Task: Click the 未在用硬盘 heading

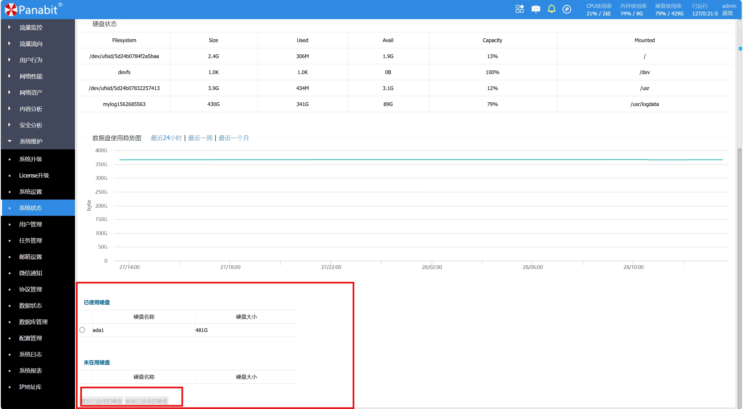Action: click(x=97, y=363)
